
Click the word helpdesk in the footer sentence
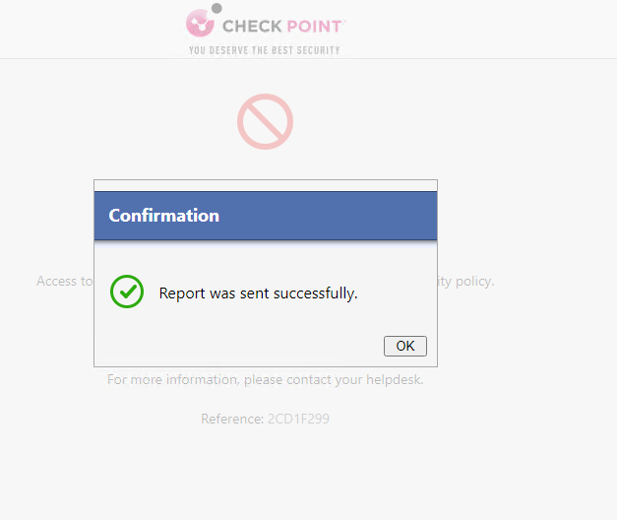pos(395,380)
